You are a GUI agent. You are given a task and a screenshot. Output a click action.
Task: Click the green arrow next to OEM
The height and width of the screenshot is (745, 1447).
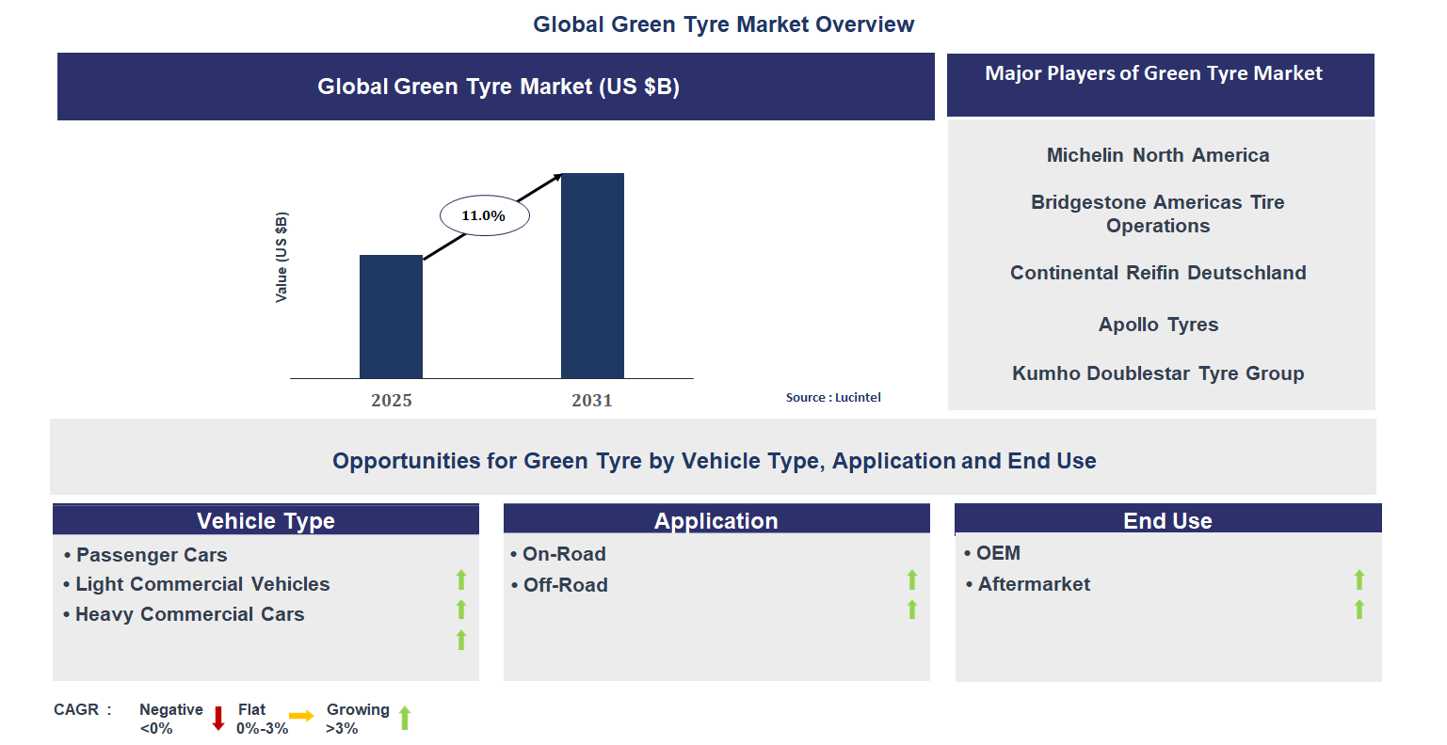point(1359,580)
